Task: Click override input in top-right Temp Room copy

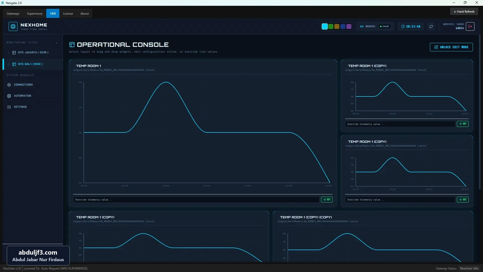Action: pyautogui.click(x=400, y=124)
